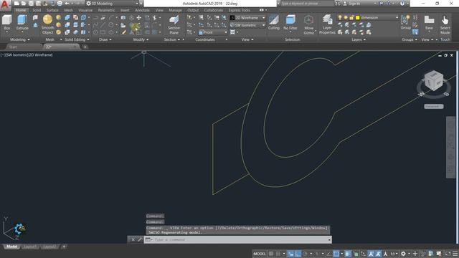Switch to the Solid ribbon tab
Viewport: 459px width, 258px height.
(x=37, y=10)
